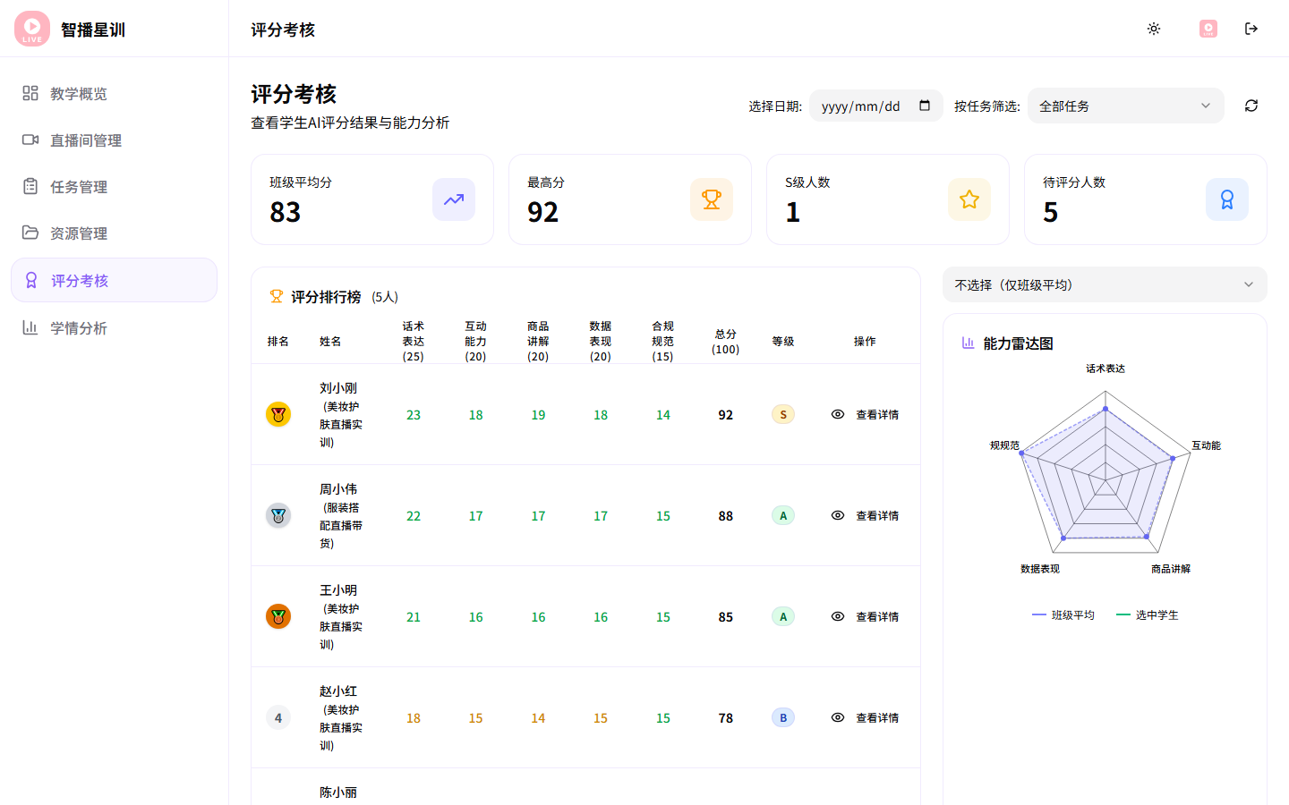This screenshot has height=805, width=1289.
Task: Click the 智播星训 app logo
Action: coord(31,28)
